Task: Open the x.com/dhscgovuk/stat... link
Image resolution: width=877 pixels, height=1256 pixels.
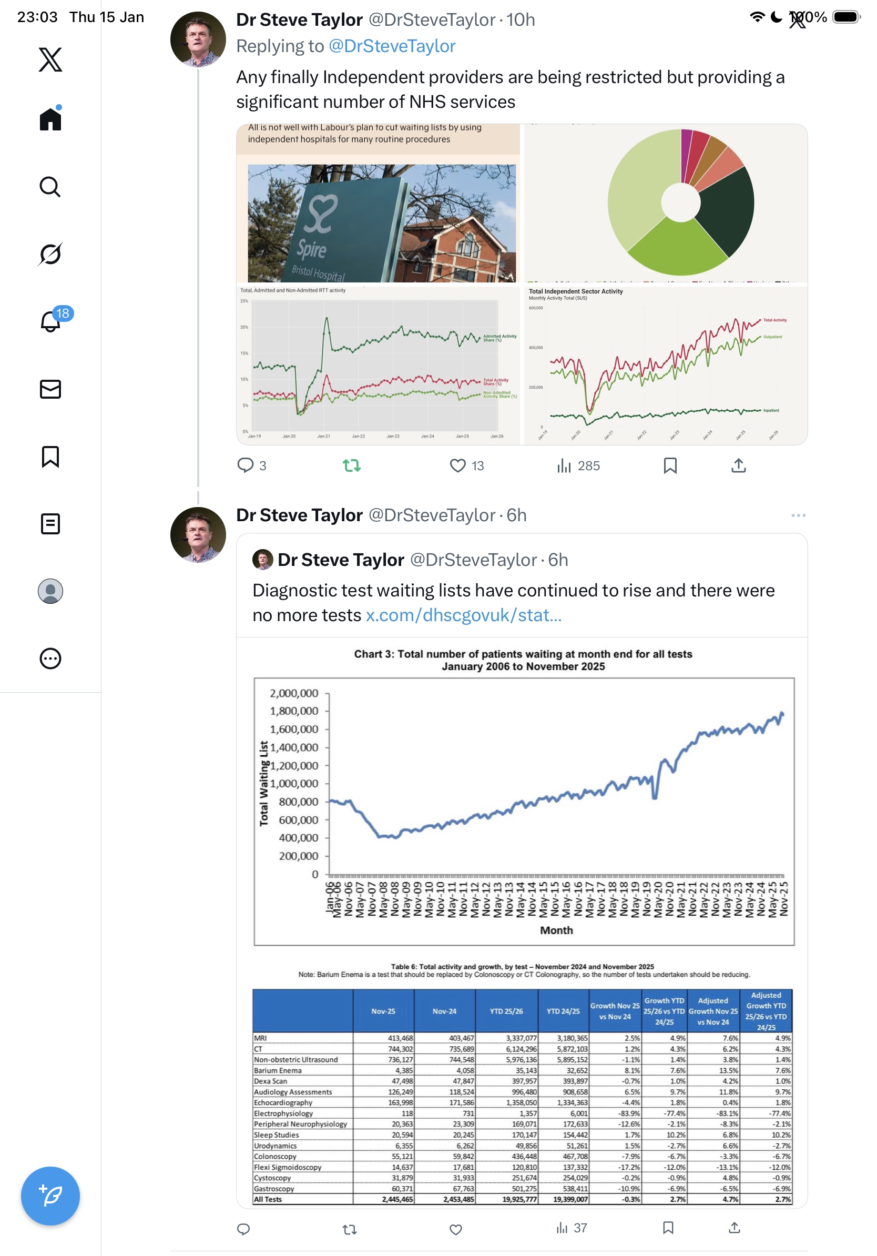Action: click(463, 615)
